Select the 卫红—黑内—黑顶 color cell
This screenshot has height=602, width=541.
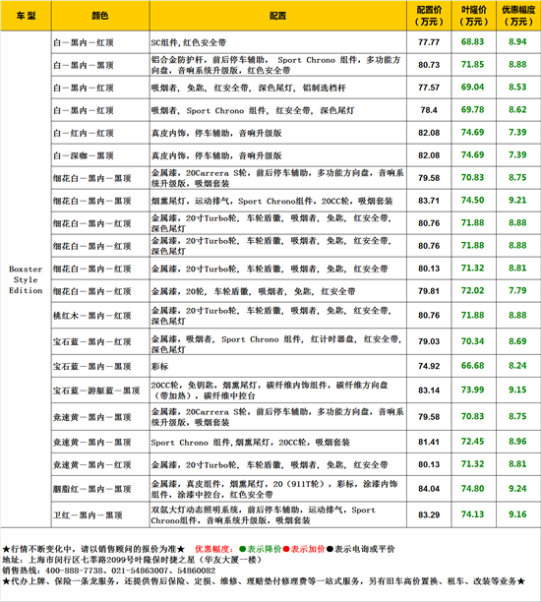(x=100, y=514)
